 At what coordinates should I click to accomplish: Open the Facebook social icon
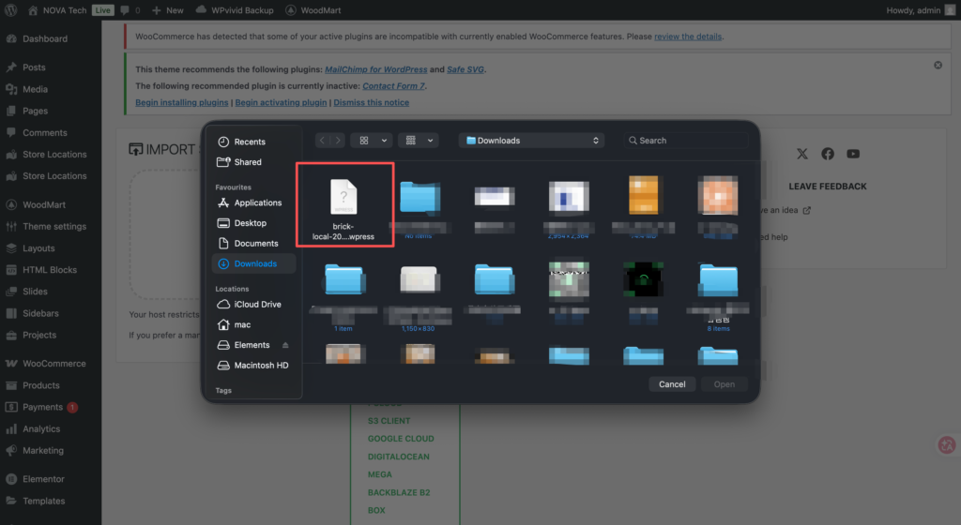click(828, 154)
